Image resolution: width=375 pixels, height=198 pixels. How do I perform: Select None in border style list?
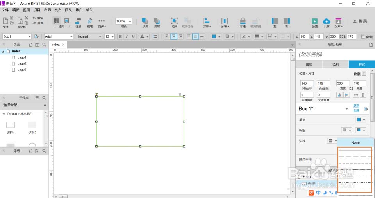pyautogui.click(x=355, y=142)
